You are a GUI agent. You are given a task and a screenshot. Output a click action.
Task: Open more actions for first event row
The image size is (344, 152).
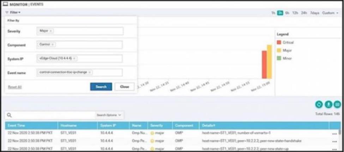point(334,133)
